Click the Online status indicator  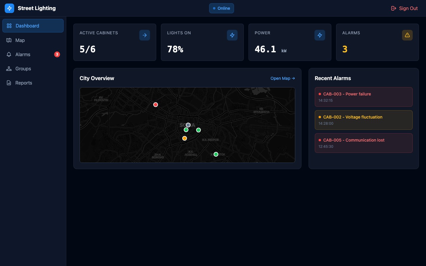[222, 8]
